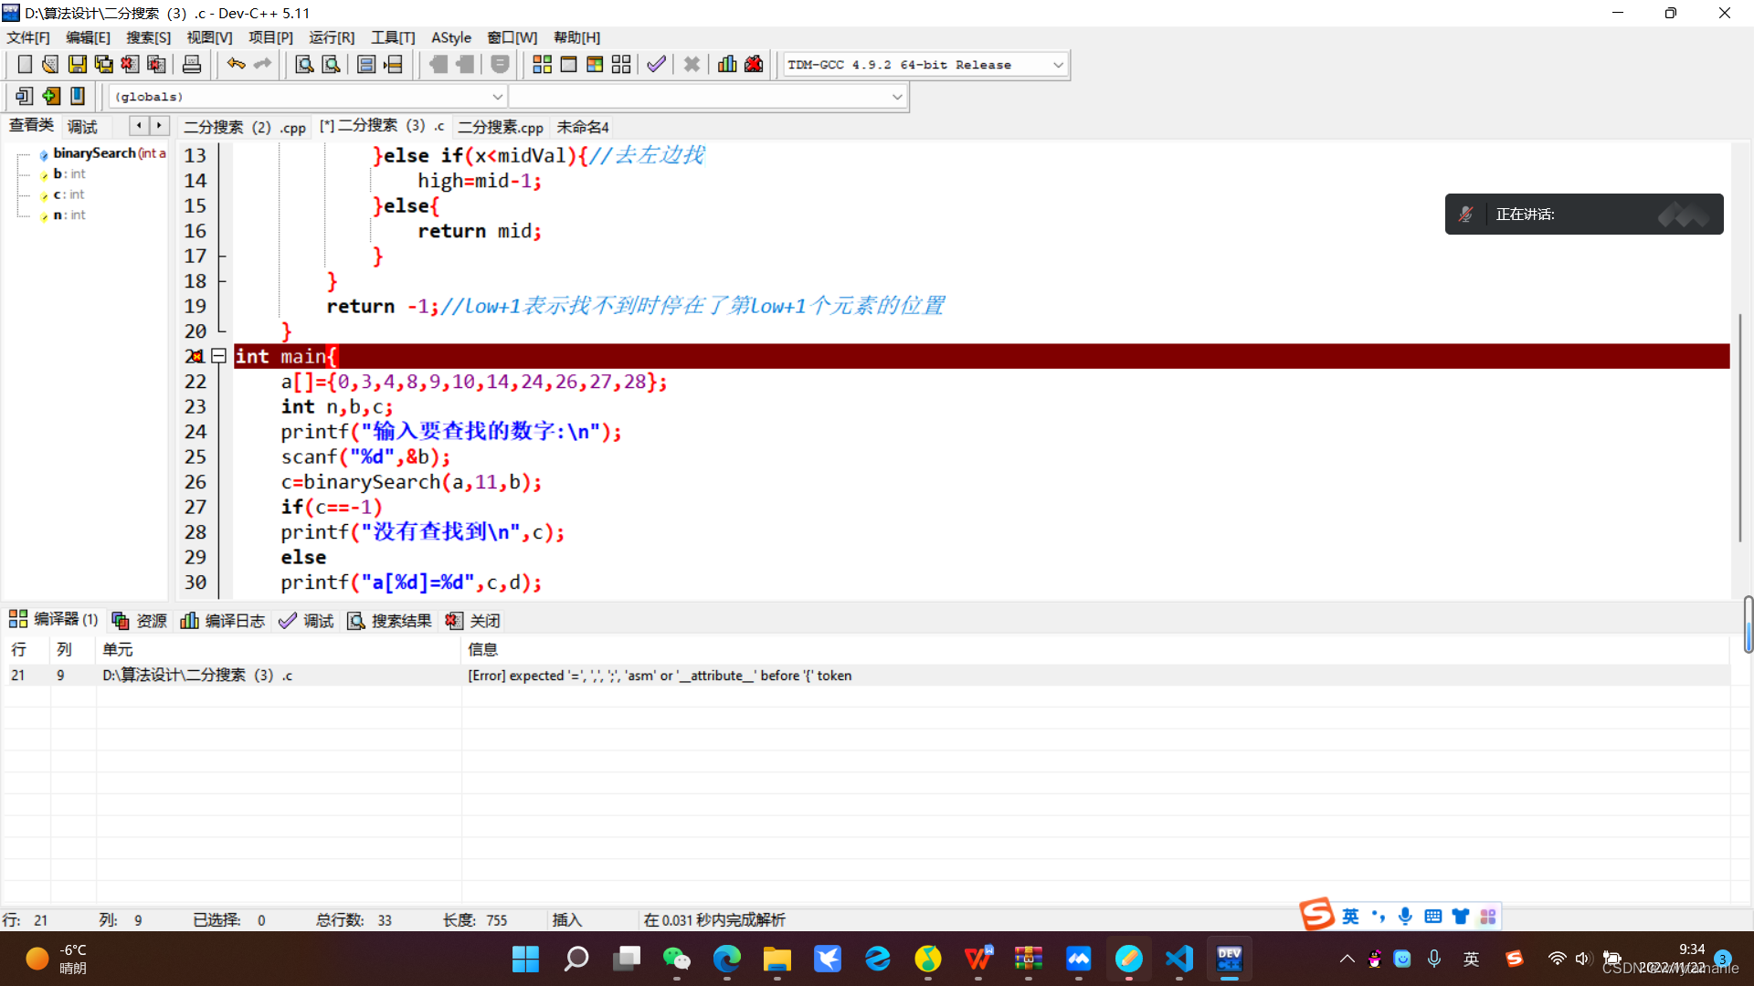
Task: Open the 编译日志 bottom panel tab
Action: tap(223, 621)
